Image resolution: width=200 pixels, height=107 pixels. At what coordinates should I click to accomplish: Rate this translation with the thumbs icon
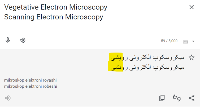tap(177, 98)
